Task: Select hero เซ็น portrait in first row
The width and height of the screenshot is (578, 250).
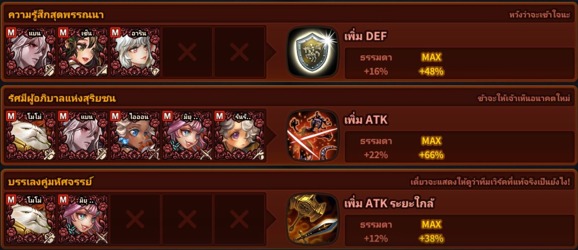Action: pos(83,52)
